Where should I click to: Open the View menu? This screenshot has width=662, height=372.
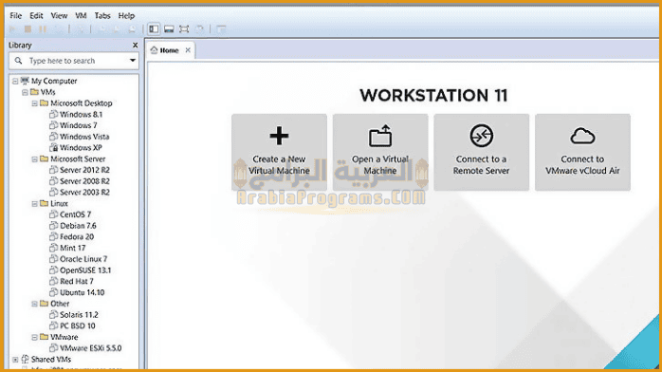(x=59, y=15)
